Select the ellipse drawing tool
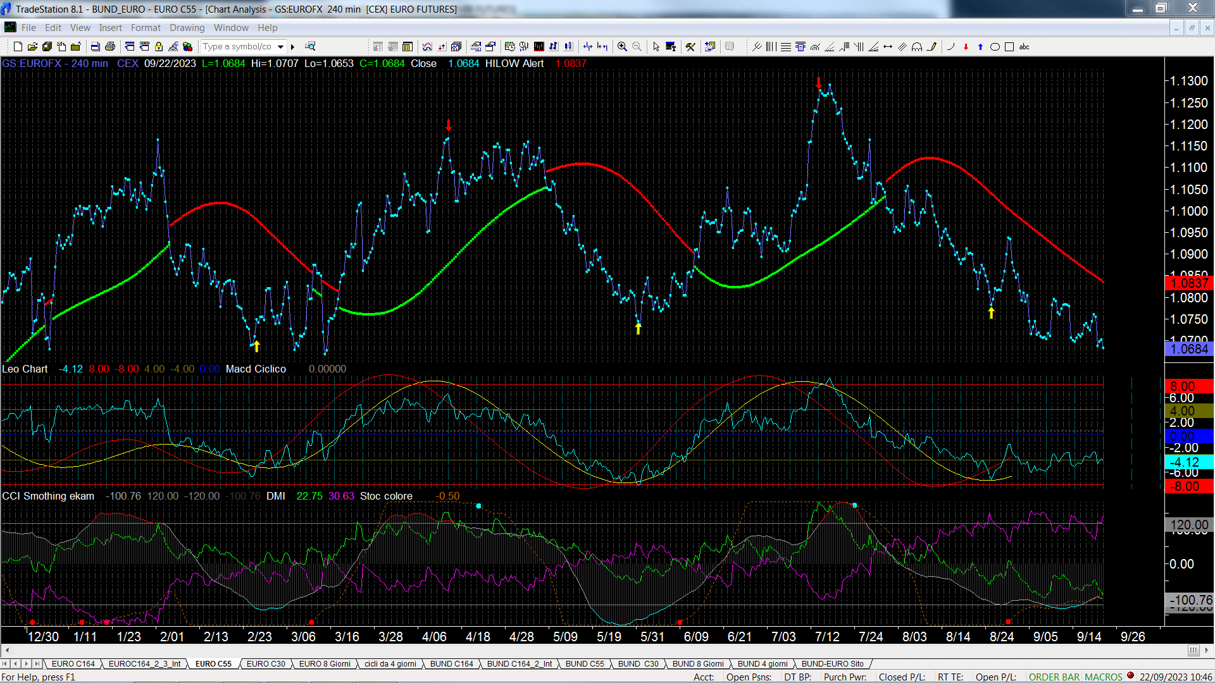Image resolution: width=1215 pixels, height=683 pixels. (x=995, y=46)
